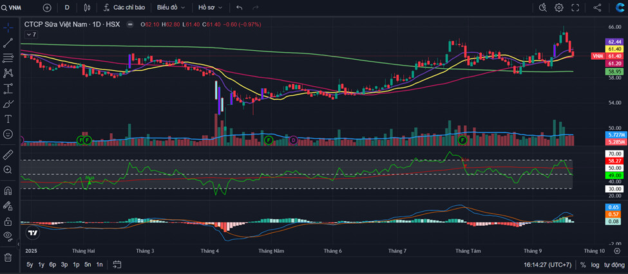This screenshot has width=628, height=274.
Task: Choose the text annotation tool
Action: click(x=8, y=119)
